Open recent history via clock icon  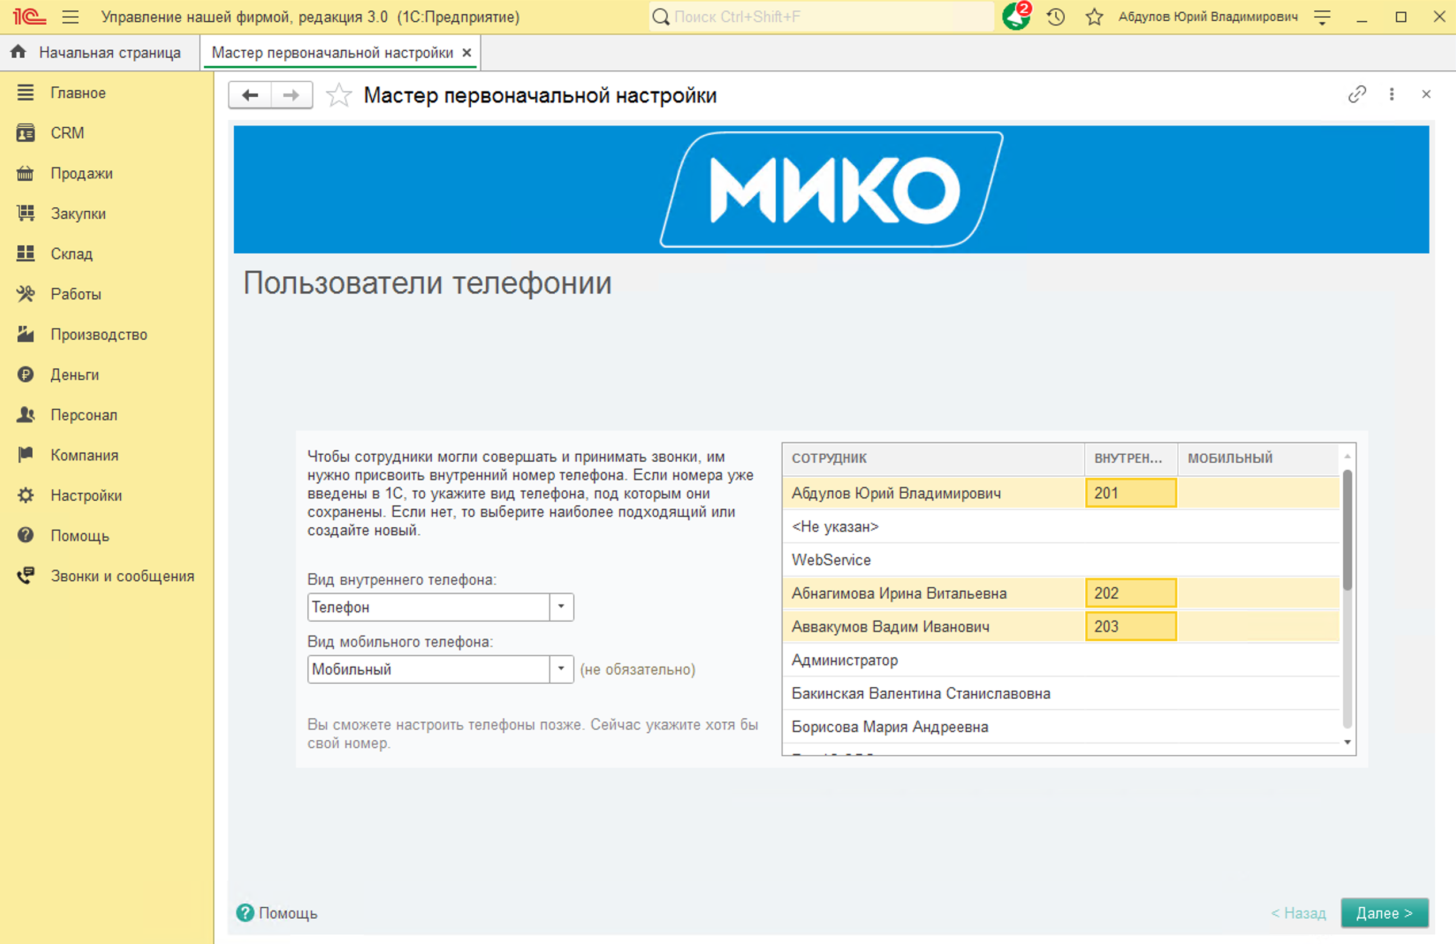pyautogui.click(x=1055, y=17)
